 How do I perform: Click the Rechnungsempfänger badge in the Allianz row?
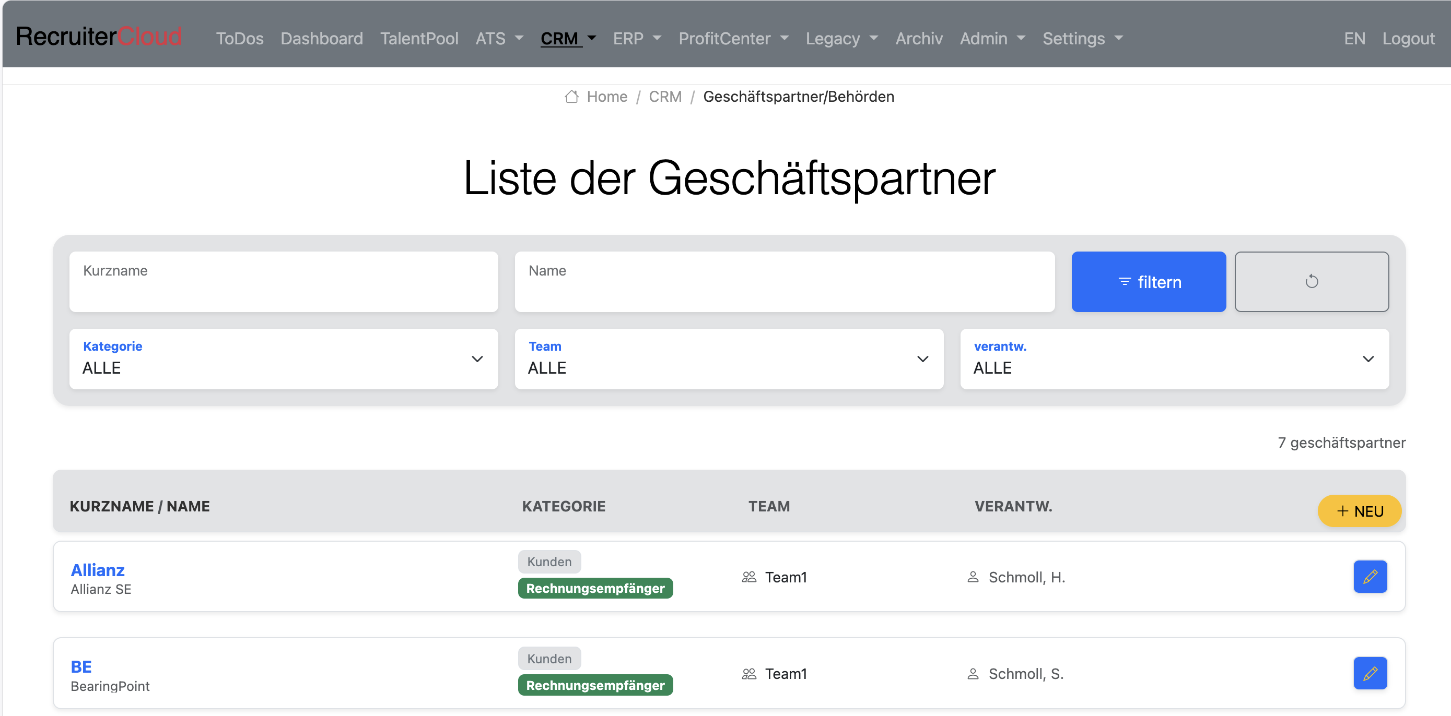[595, 588]
